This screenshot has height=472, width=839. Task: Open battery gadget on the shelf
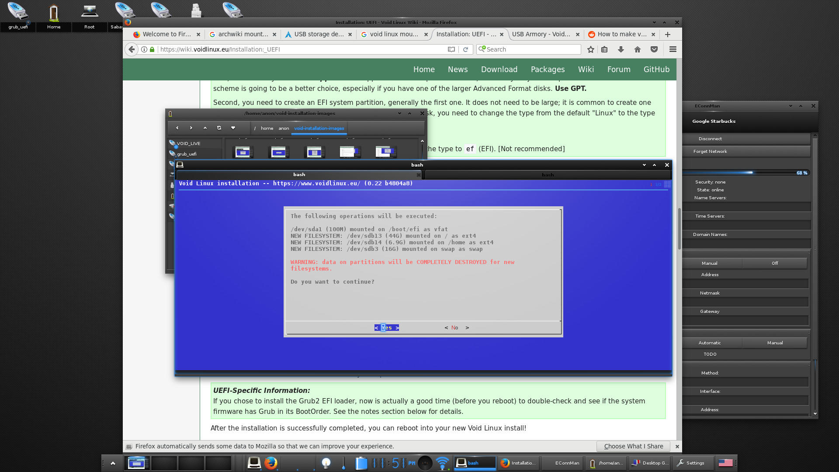(x=361, y=463)
